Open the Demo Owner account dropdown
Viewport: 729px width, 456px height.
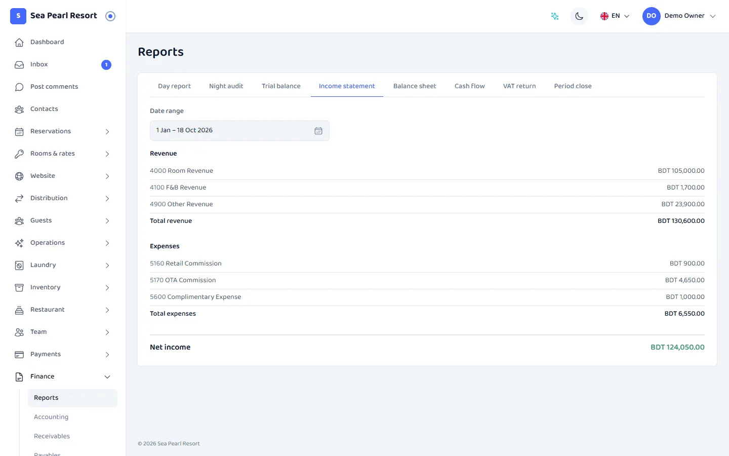[x=679, y=16]
